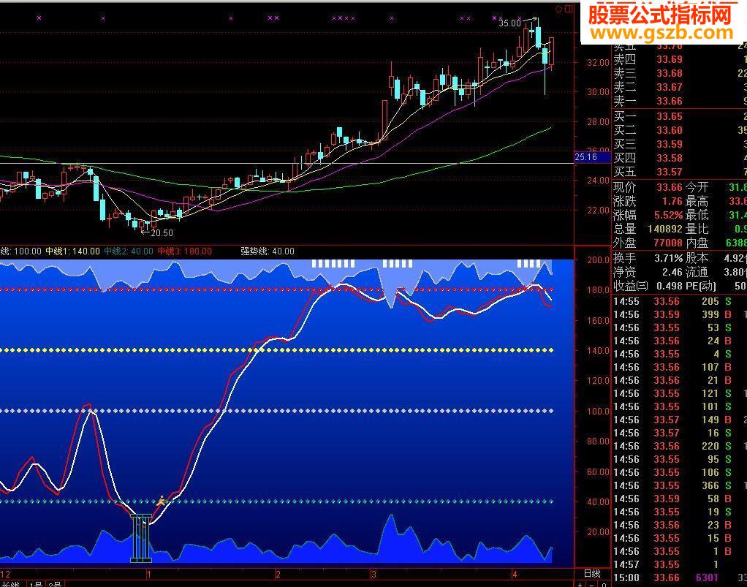
Task: Click the running man buy signal icon
Action: click(x=162, y=500)
